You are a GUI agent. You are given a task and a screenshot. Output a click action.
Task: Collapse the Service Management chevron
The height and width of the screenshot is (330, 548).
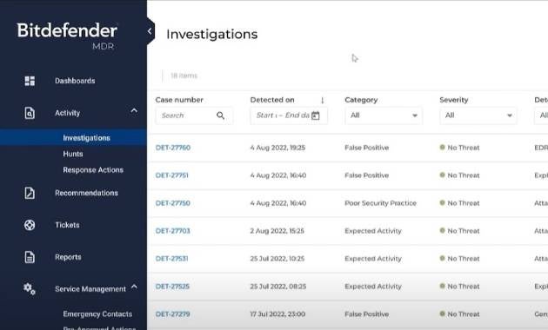[x=134, y=287]
